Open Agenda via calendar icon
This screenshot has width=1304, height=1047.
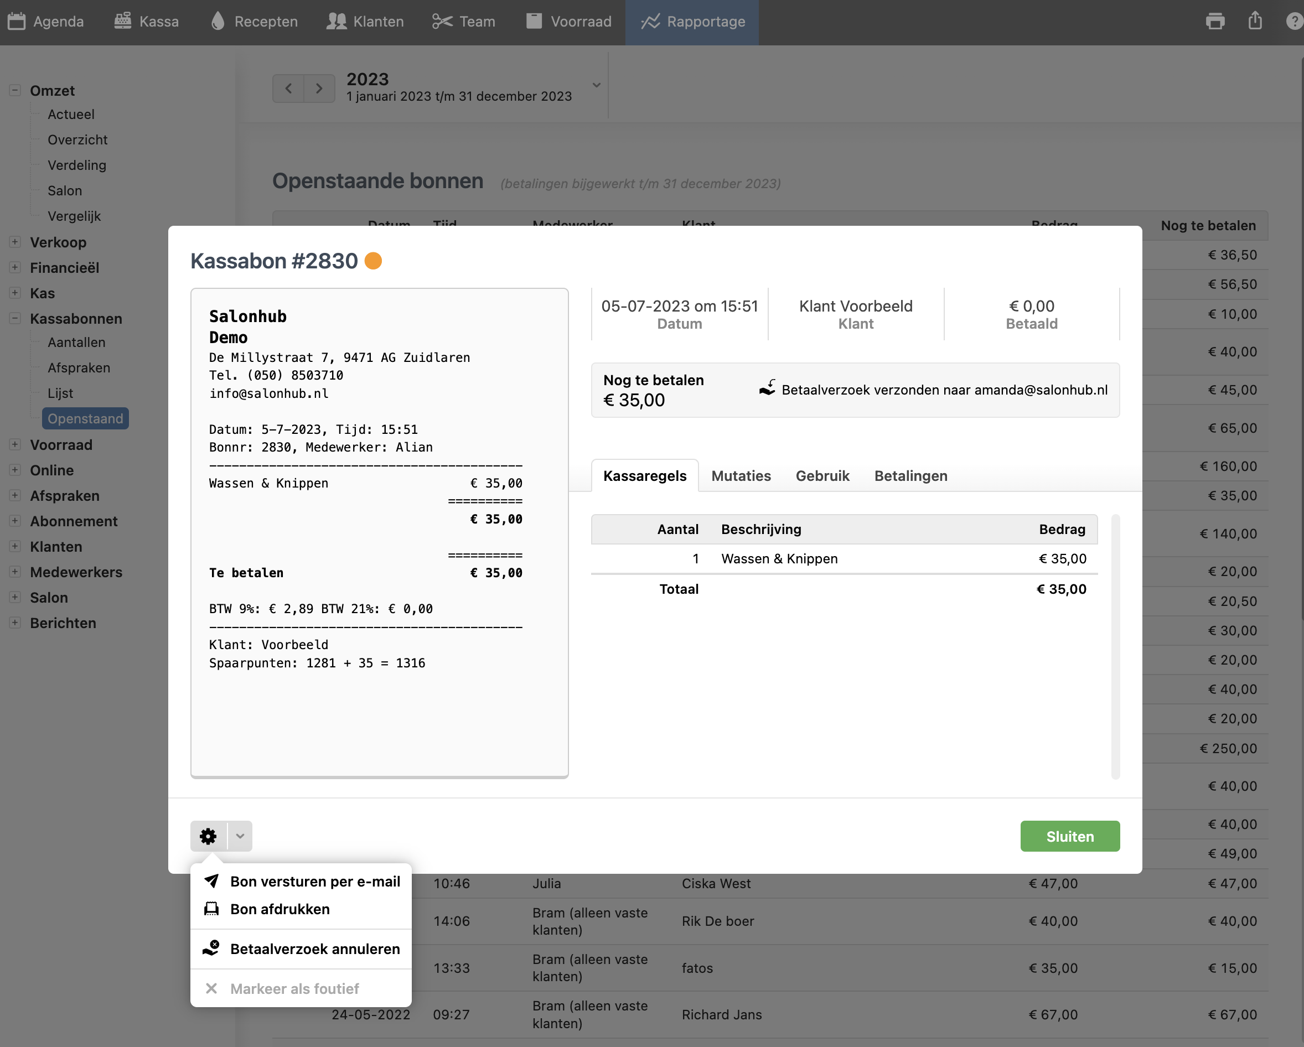[x=17, y=22]
